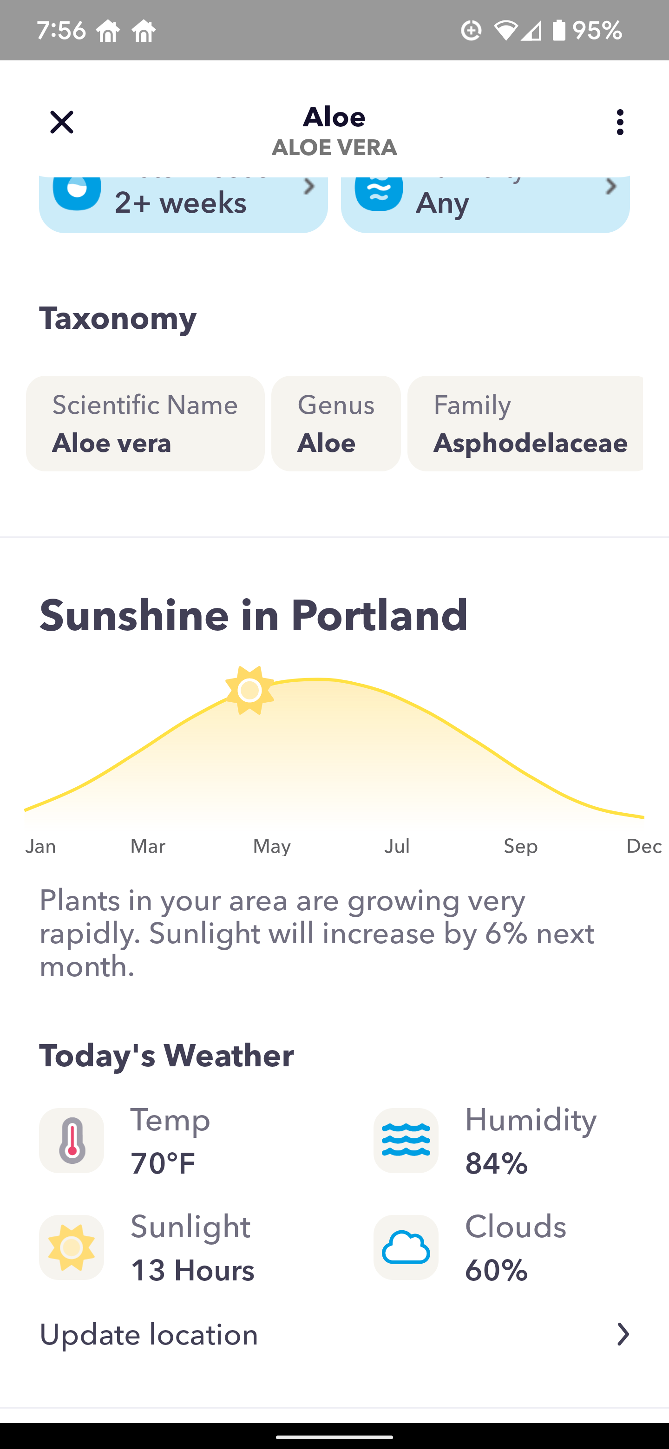The image size is (669, 1449).
Task: Tap the battery icon in status bar
Action: pos(559,30)
